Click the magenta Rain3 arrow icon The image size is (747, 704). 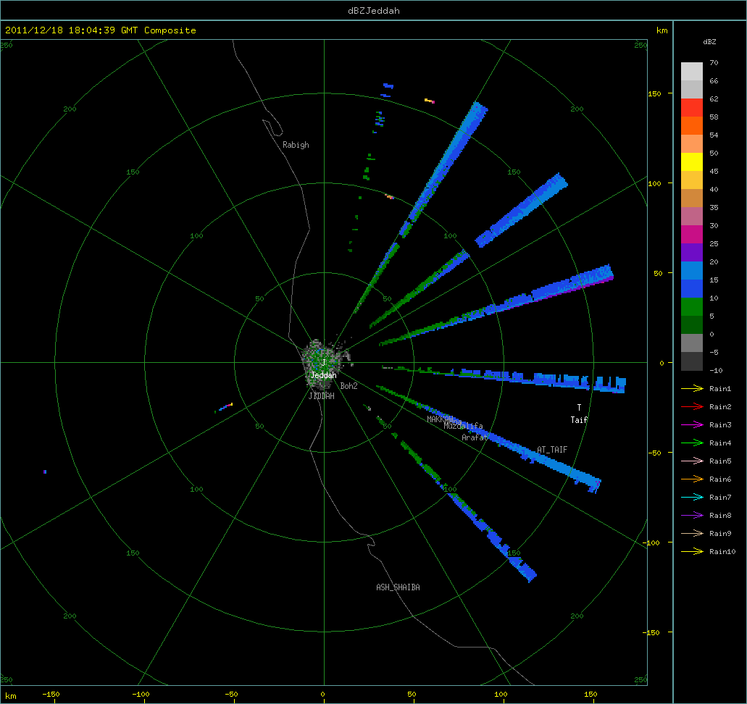692,425
